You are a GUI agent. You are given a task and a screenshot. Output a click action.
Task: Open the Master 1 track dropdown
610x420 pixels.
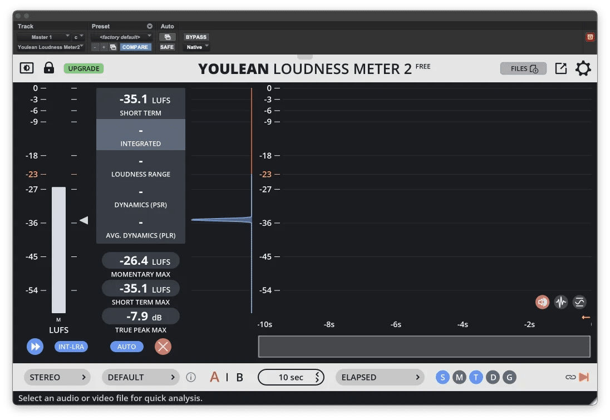tap(43, 37)
